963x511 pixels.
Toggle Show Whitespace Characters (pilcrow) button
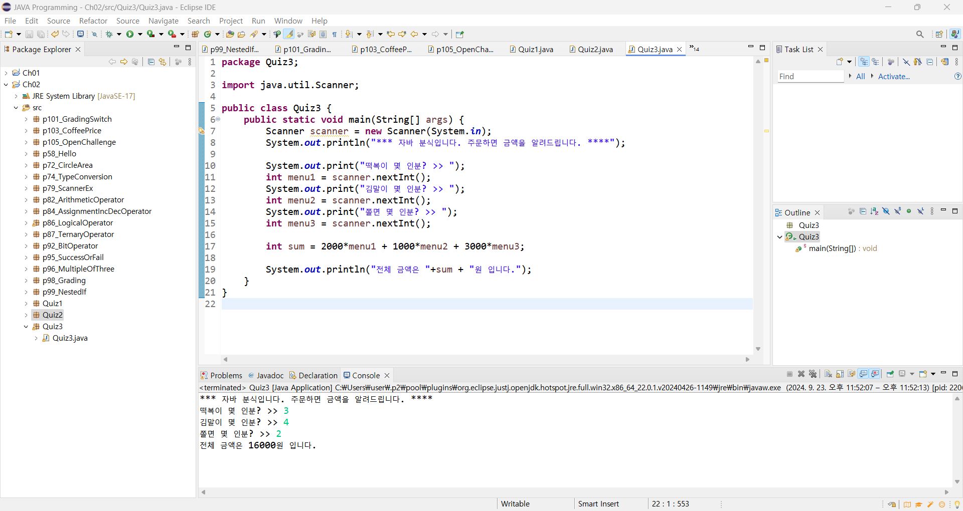coord(335,34)
